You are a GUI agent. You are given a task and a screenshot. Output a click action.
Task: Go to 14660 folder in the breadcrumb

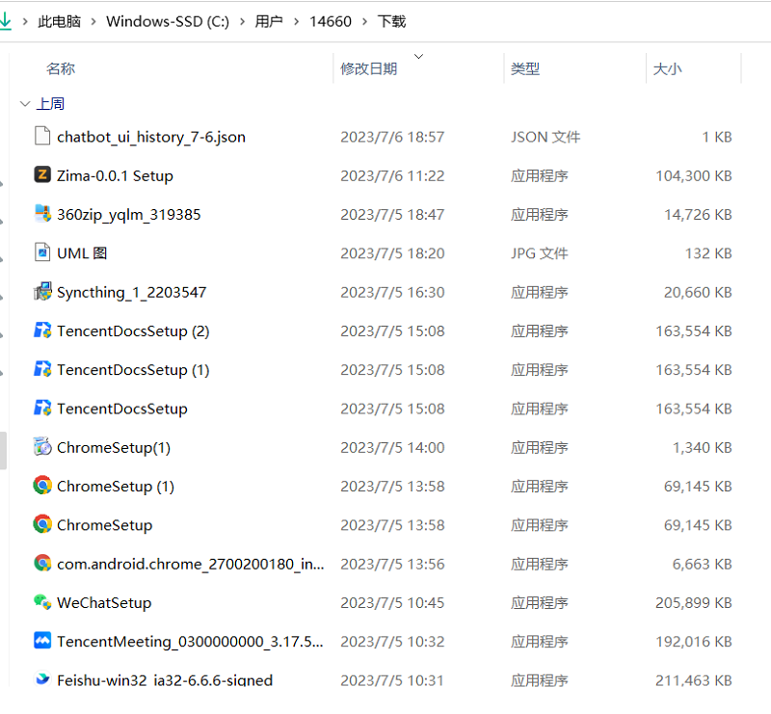coord(331,21)
